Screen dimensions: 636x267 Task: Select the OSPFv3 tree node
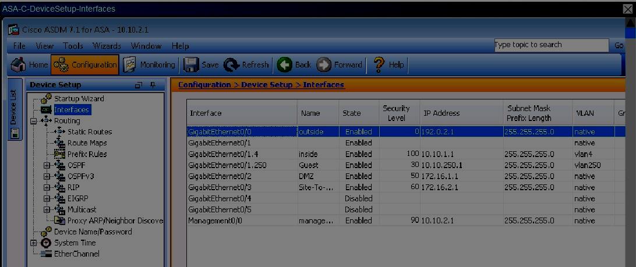(81, 176)
